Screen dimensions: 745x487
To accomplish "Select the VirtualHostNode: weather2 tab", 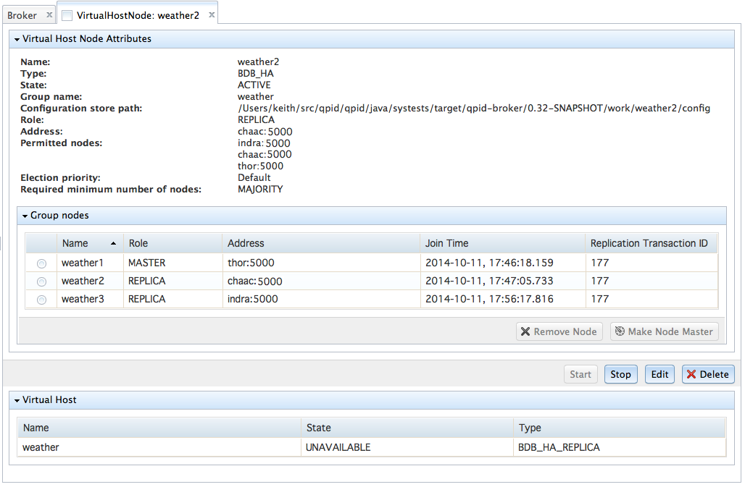I will [137, 15].
